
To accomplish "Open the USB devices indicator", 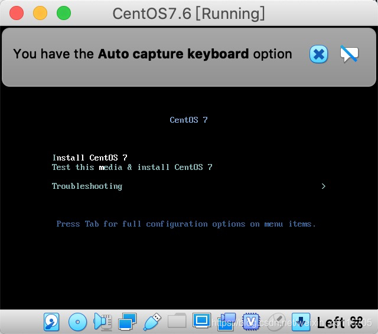I will [x=152, y=322].
